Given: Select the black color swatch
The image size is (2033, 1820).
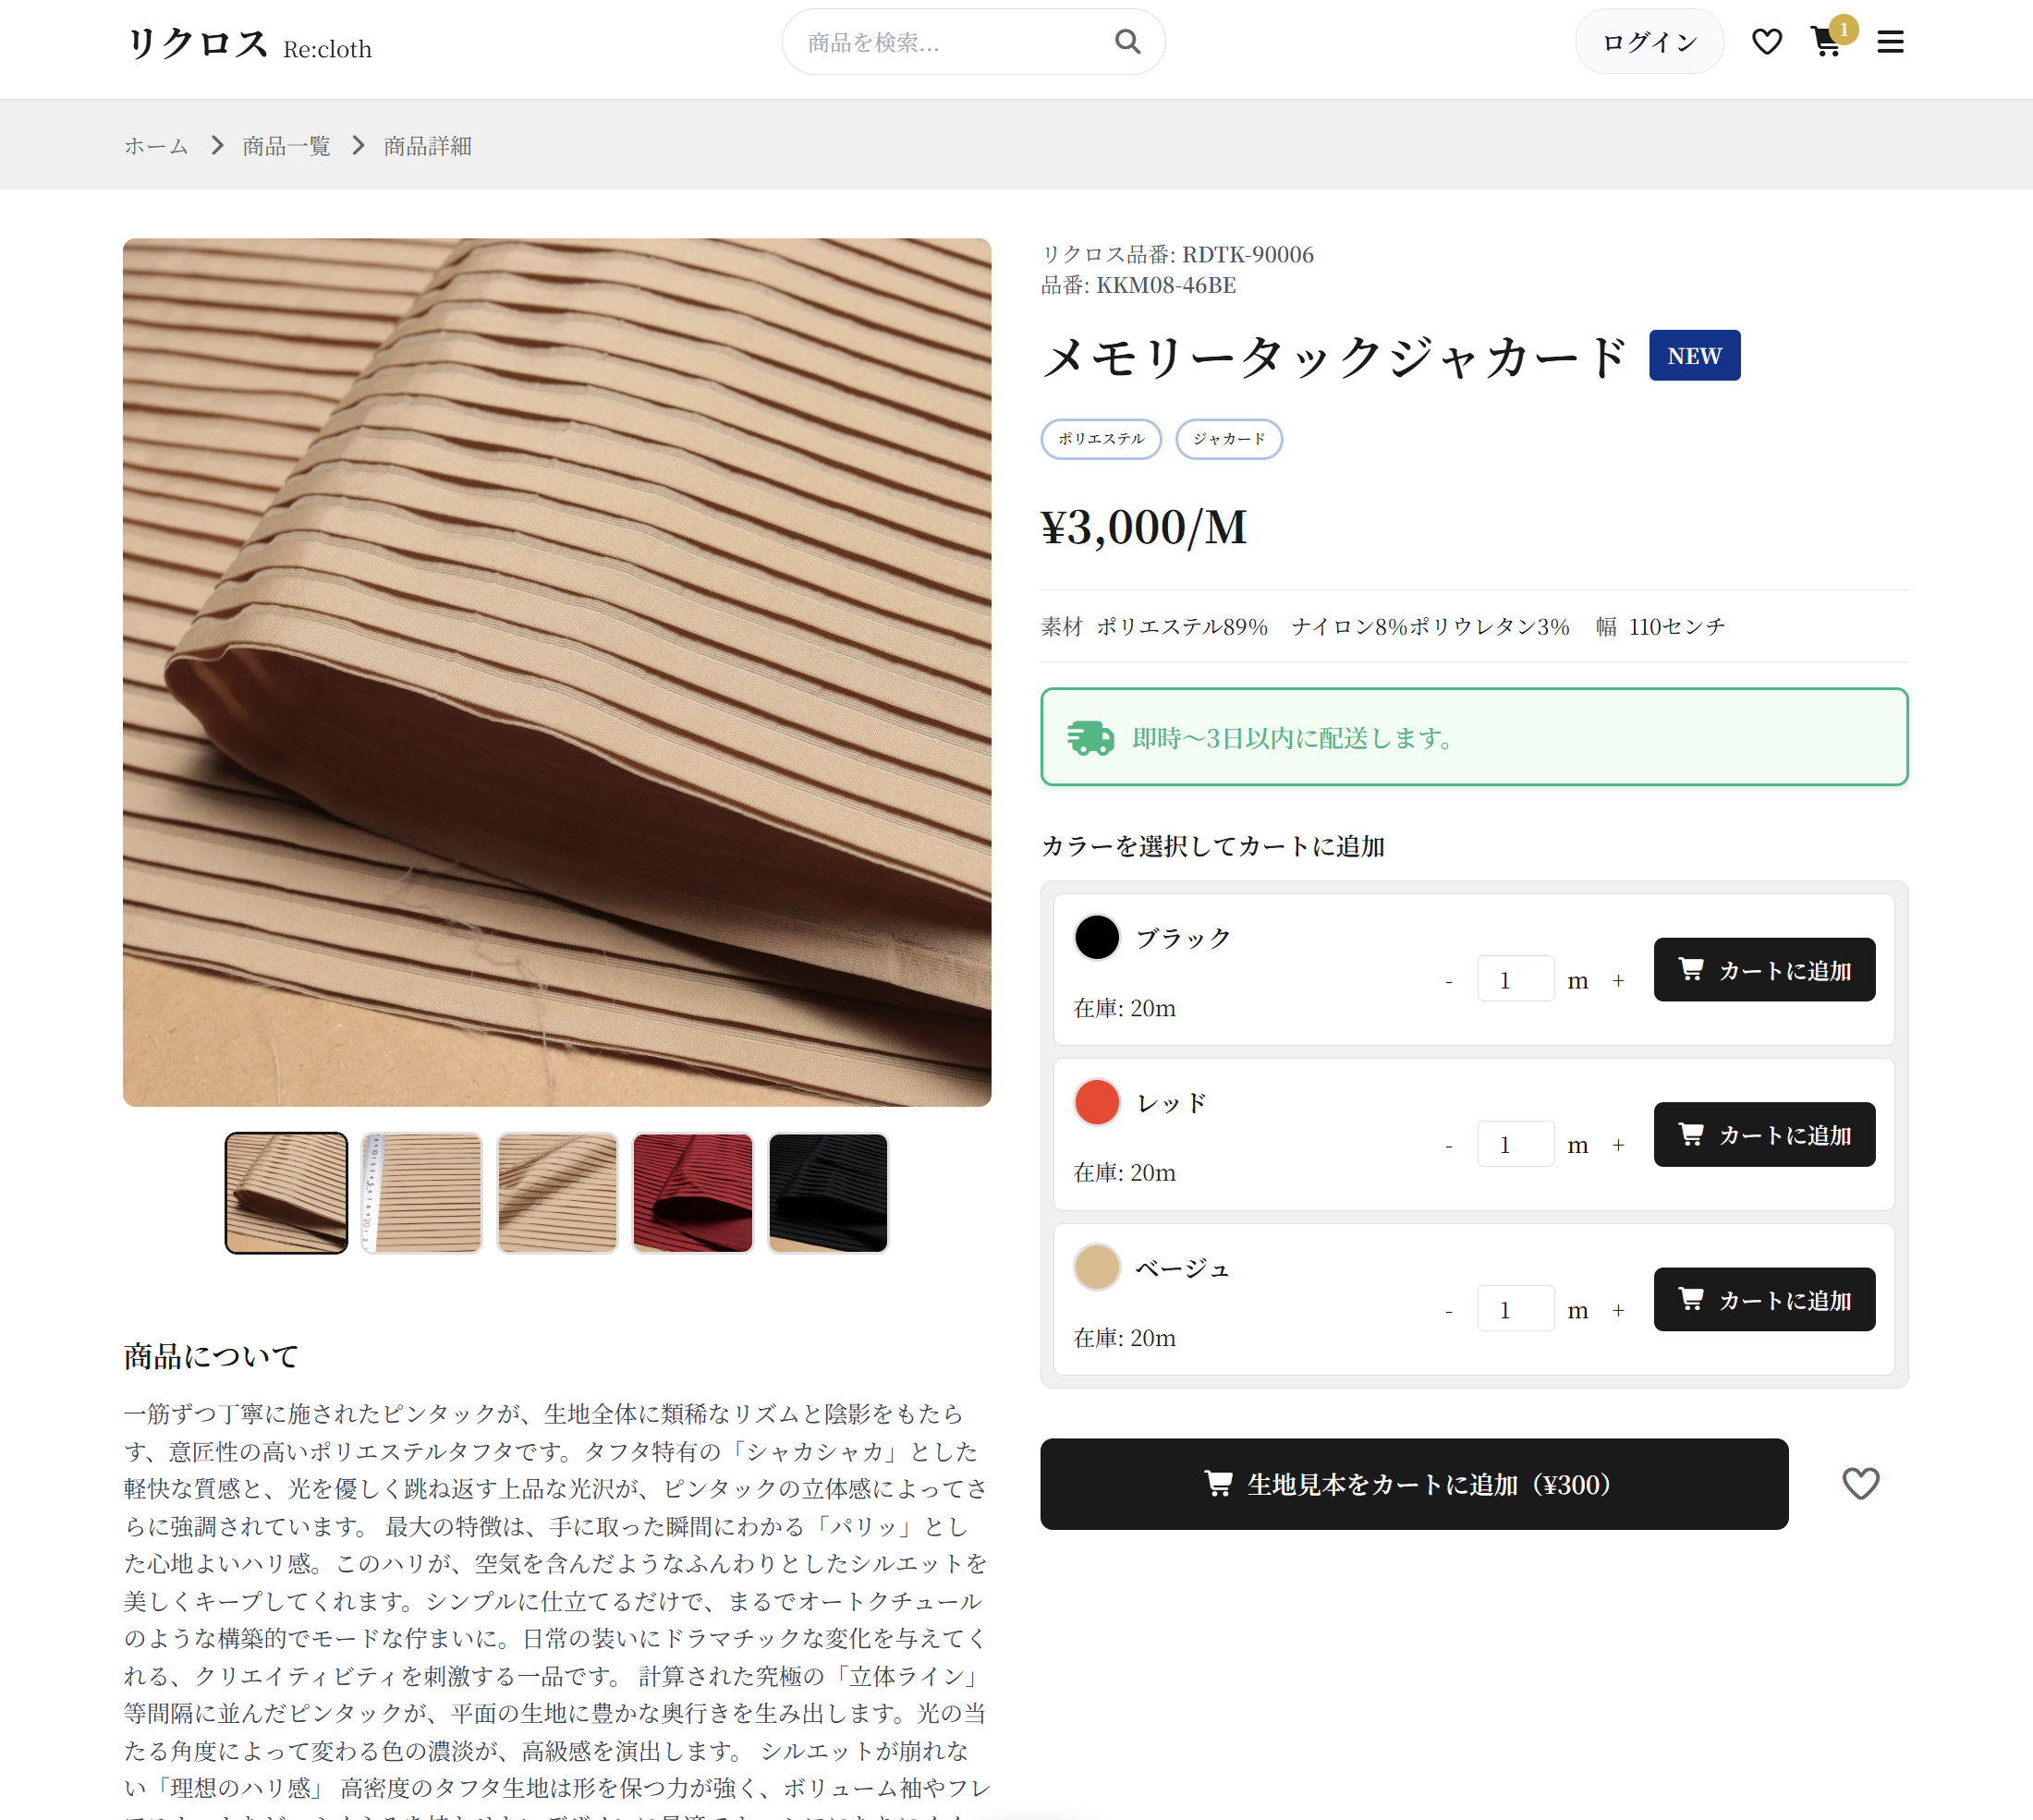Looking at the screenshot, I should coord(1096,937).
